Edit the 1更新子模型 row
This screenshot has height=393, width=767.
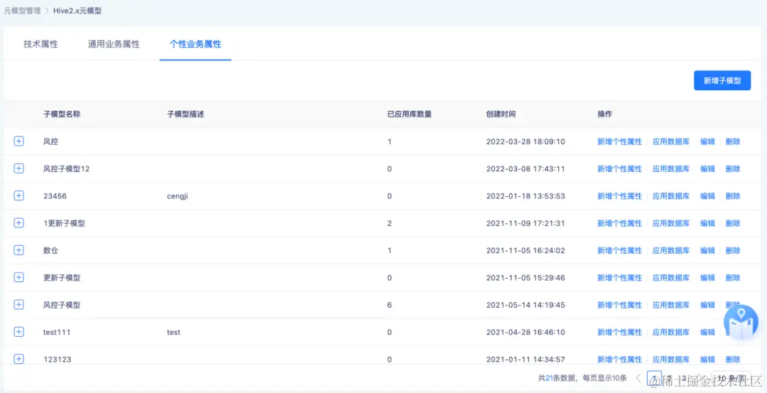click(707, 223)
